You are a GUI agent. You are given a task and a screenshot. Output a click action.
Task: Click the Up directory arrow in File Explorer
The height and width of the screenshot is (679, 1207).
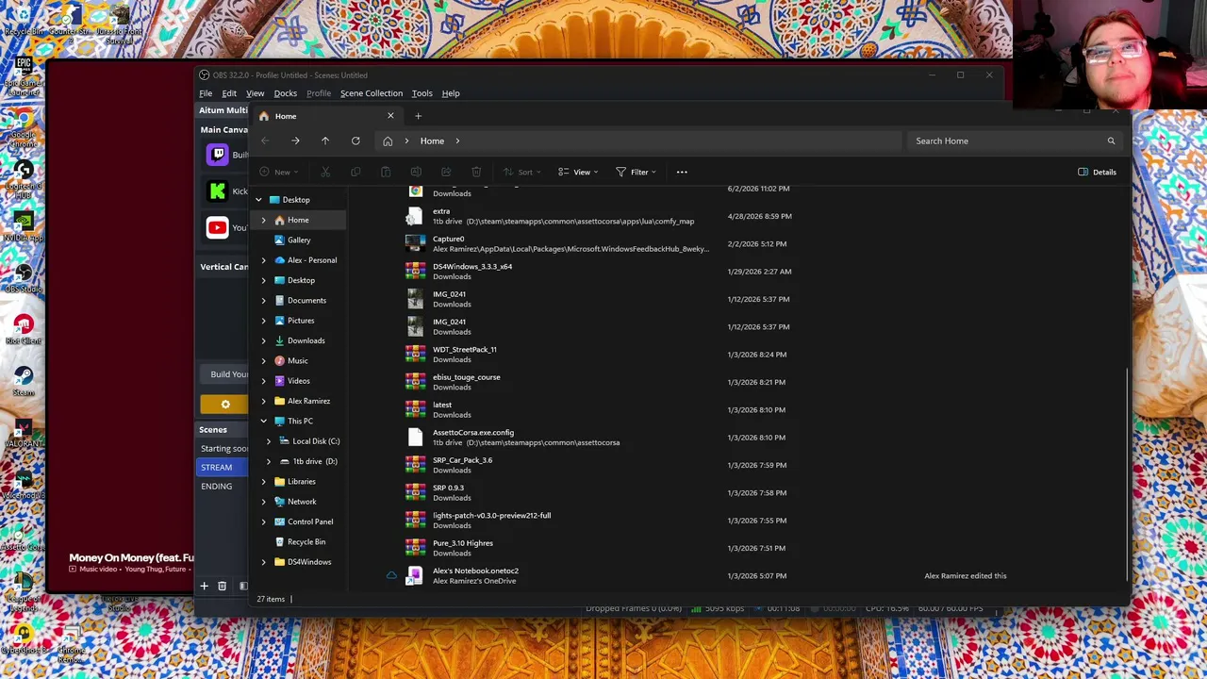(325, 141)
